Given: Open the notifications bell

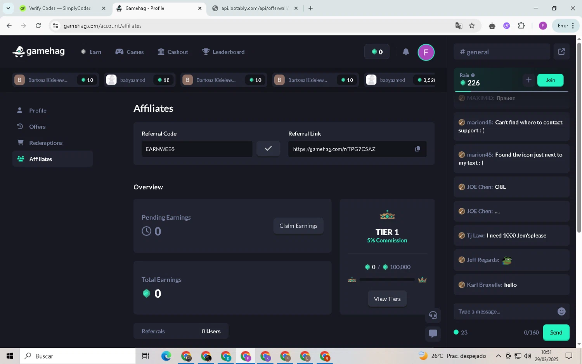Looking at the screenshot, I should point(406,52).
